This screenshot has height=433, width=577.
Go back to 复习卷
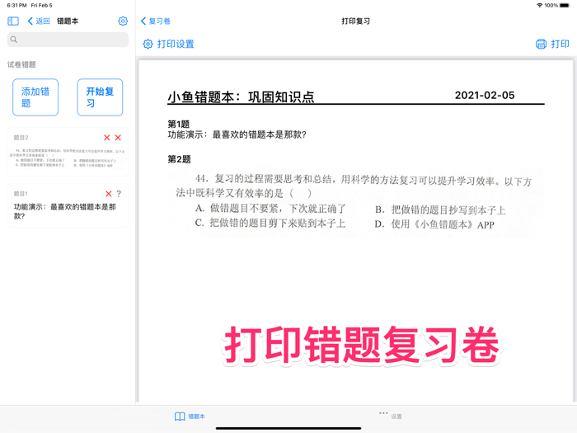156,21
